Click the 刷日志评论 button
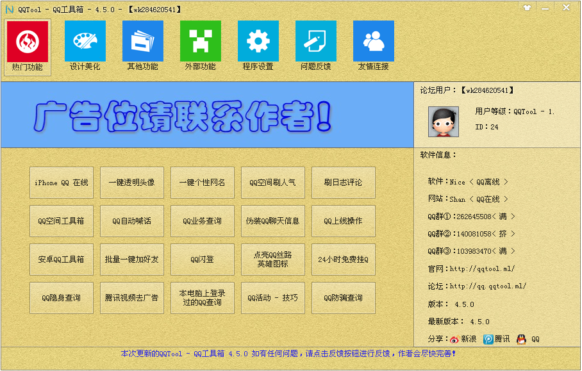This screenshot has height=371, width=582. 344,183
